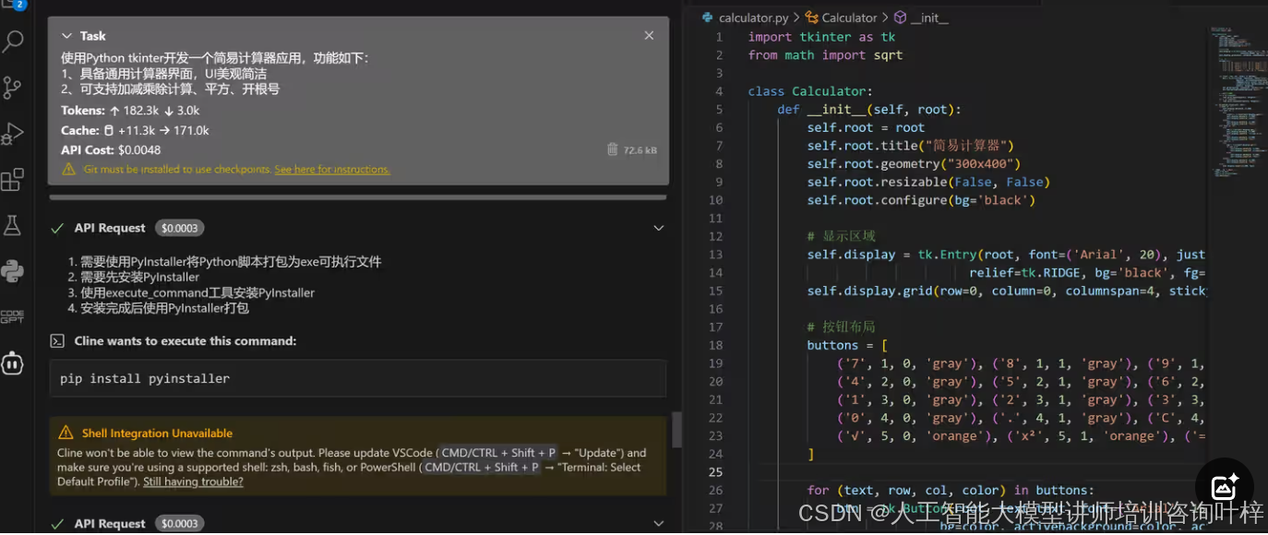This screenshot has width=1268, height=535.
Task: Open the calculator.py breadcrumb segment
Action: tap(753, 18)
